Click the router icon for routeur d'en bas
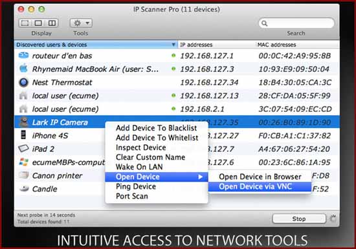 [x=23, y=56]
